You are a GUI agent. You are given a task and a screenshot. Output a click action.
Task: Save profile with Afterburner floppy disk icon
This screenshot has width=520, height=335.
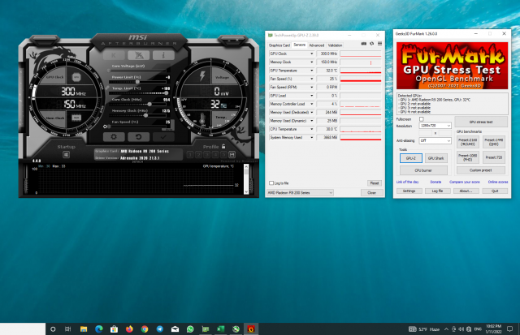tap(232, 155)
